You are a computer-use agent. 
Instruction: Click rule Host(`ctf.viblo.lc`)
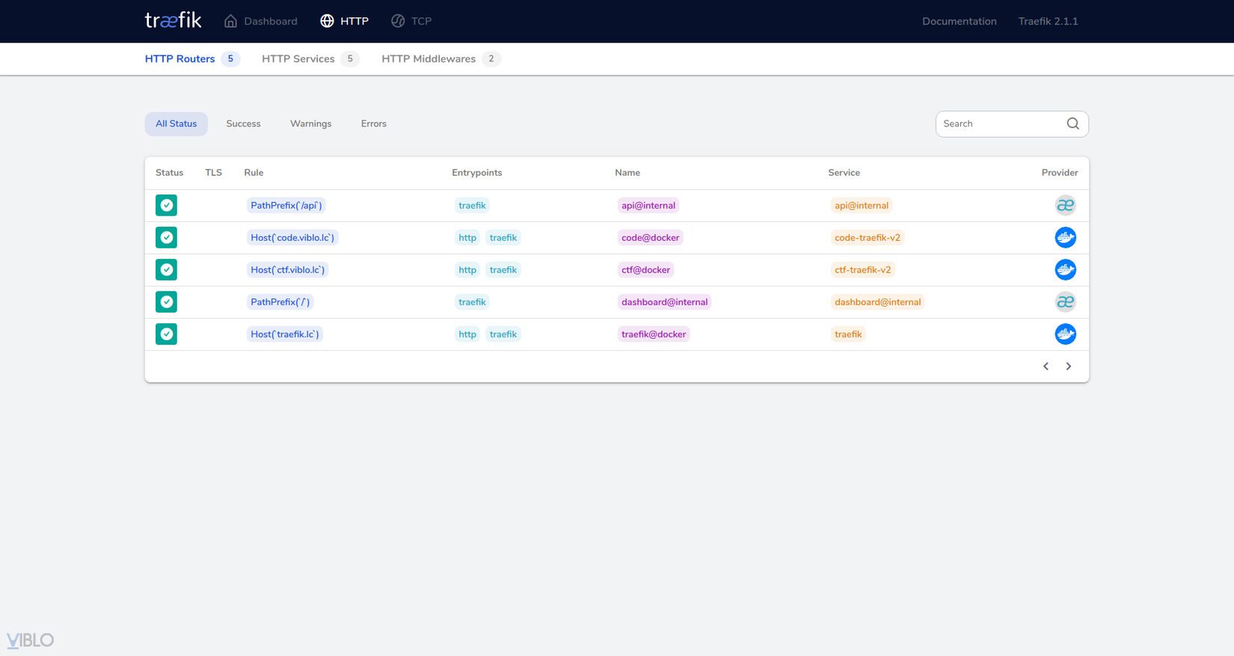tap(288, 270)
